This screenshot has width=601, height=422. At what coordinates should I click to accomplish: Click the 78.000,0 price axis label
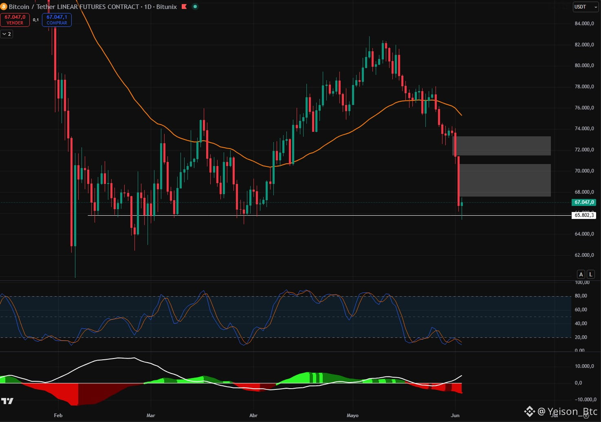click(x=584, y=87)
